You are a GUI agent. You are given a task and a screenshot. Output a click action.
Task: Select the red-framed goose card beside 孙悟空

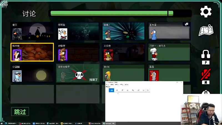(x=123, y=52)
